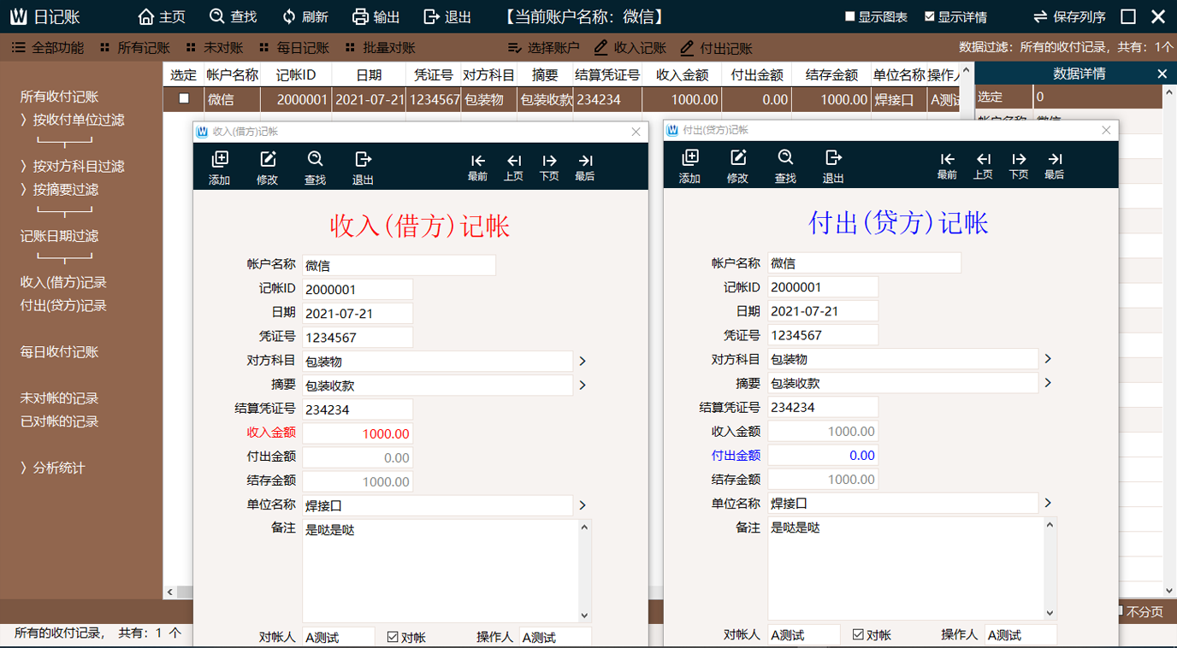The image size is (1177, 648).
Task: Select the 微信 record row checkbox
Action: [x=183, y=99]
